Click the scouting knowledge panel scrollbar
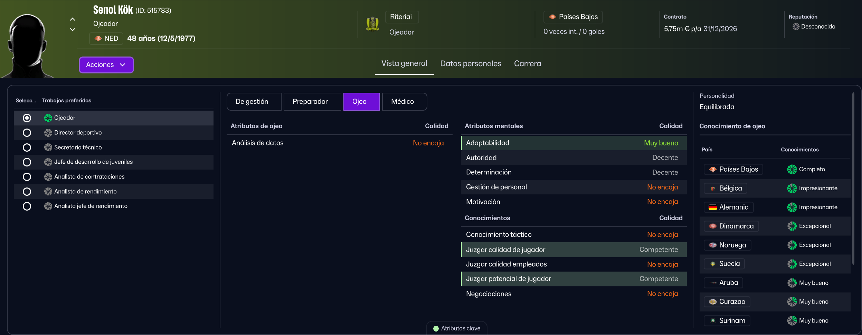The width and height of the screenshot is (862, 335). coord(853,179)
